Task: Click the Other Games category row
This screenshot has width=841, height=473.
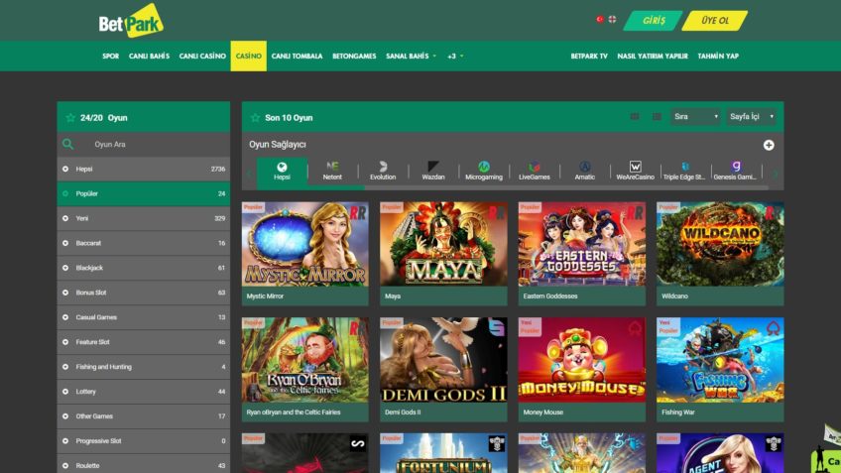Action: pyautogui.click(x=144, y=416)
